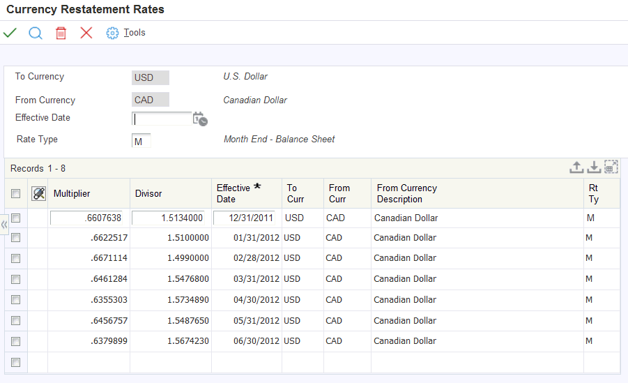Check the row dated 01/31/2012
Screen dimensions: 628x383
point(15,237)
